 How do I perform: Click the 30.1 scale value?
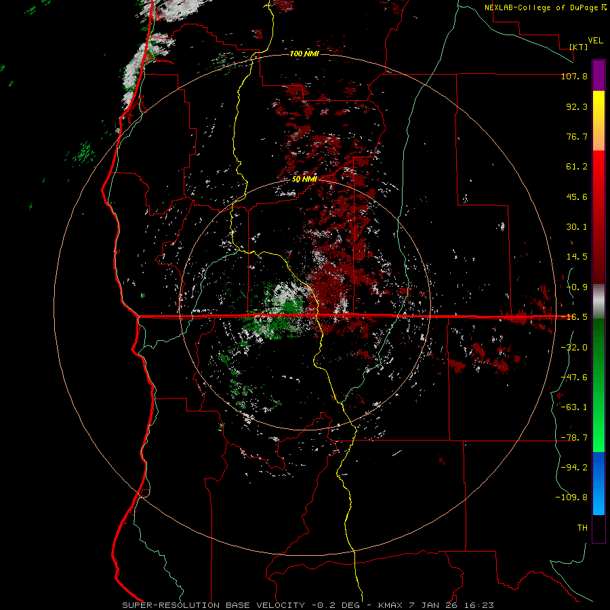click(577, 227)
